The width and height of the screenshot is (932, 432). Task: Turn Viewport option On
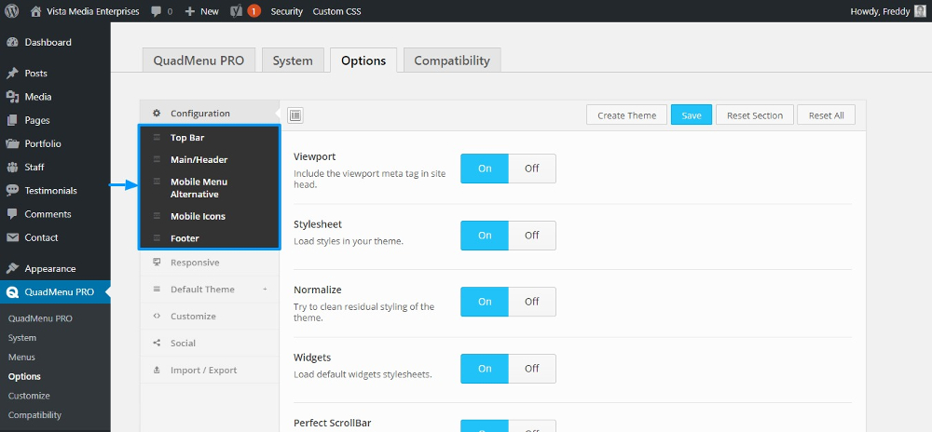(485, 169)
